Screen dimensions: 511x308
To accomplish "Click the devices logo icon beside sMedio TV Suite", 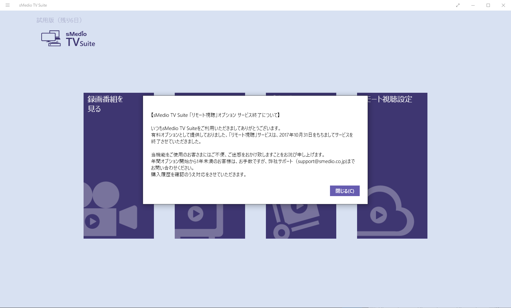I will pos(51,39).
